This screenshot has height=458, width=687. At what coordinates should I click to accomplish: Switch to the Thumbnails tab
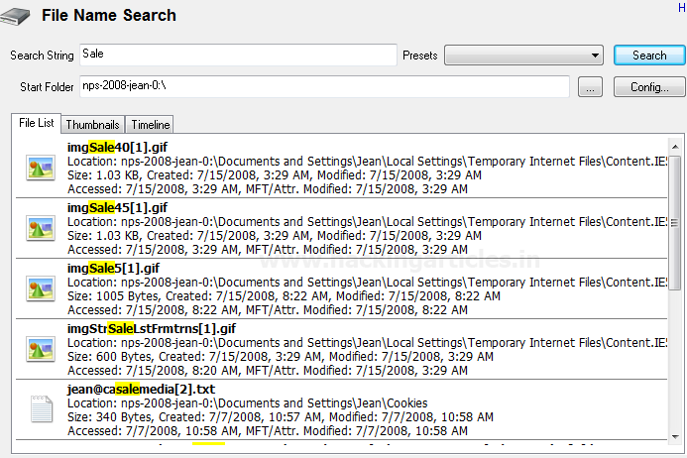pos(92,125)
